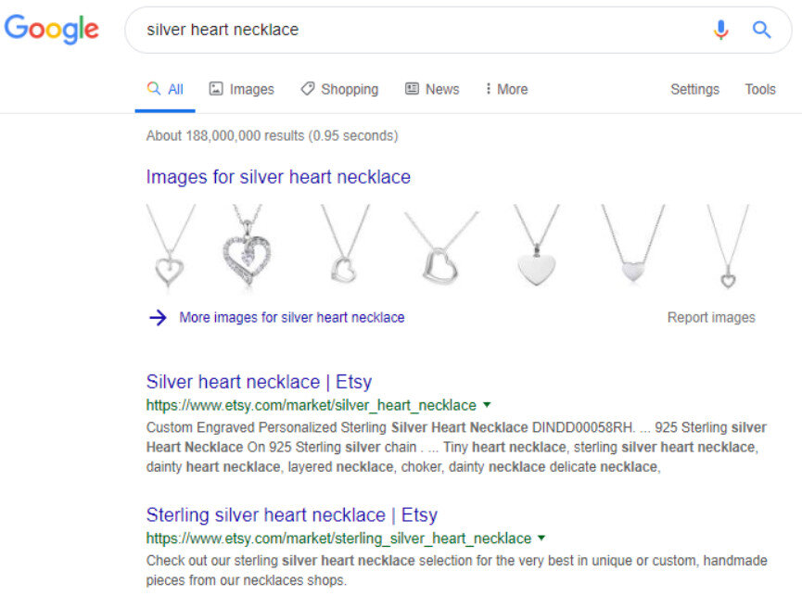Open 'Sterling silver heart necklace | Etsy' result
802x596 pixels.
291,514
